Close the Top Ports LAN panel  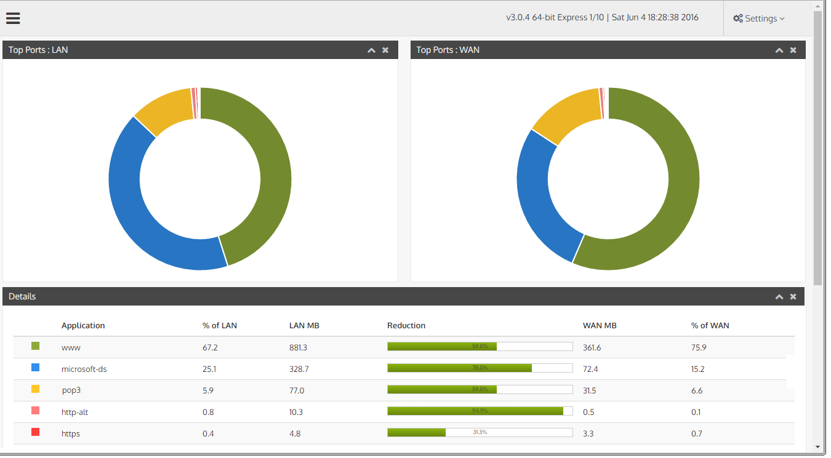[385, 50]
